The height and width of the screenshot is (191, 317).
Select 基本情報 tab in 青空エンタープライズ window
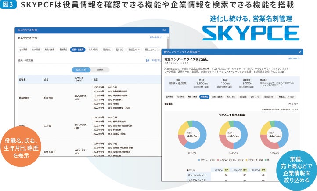coord(169,97)
